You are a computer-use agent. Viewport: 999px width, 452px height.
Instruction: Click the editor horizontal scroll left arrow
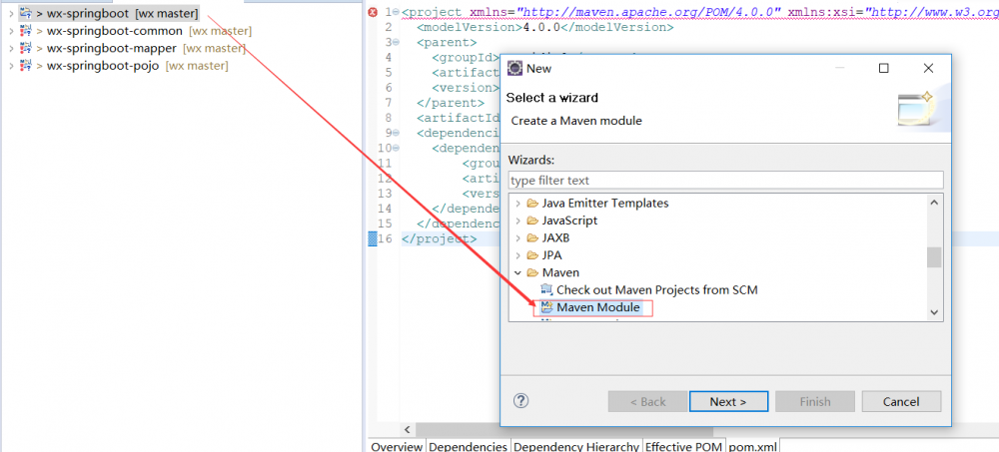tap(408, 430)
